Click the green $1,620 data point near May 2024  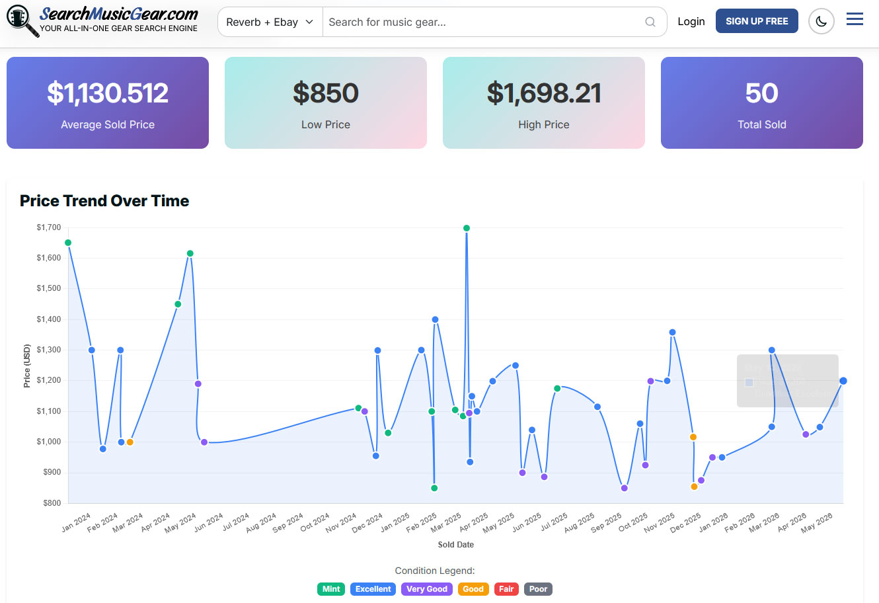tap(190, 253)
